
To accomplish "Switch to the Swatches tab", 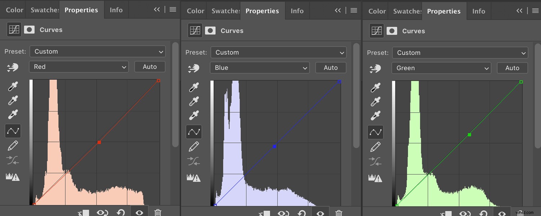I will pyautogui.click(x=44, y=10).
